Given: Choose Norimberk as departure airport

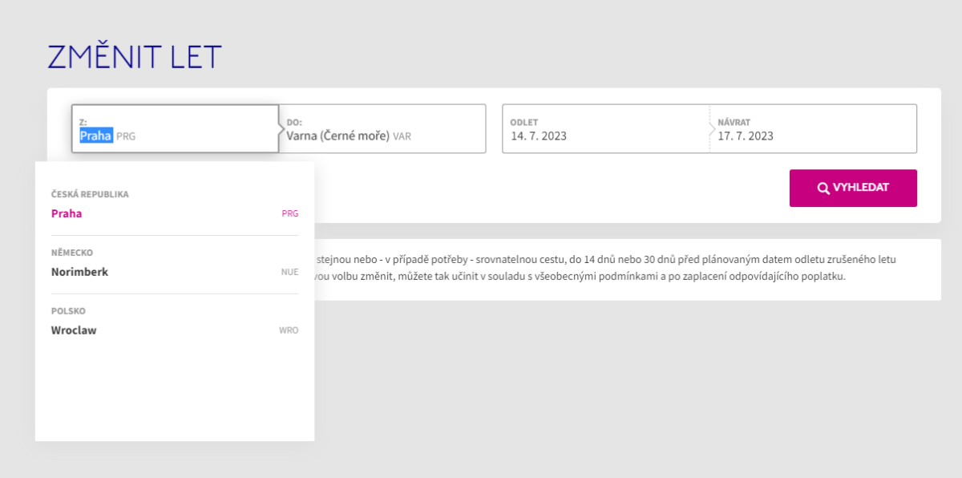Looking at the screenshot, I should click(79, 273).
